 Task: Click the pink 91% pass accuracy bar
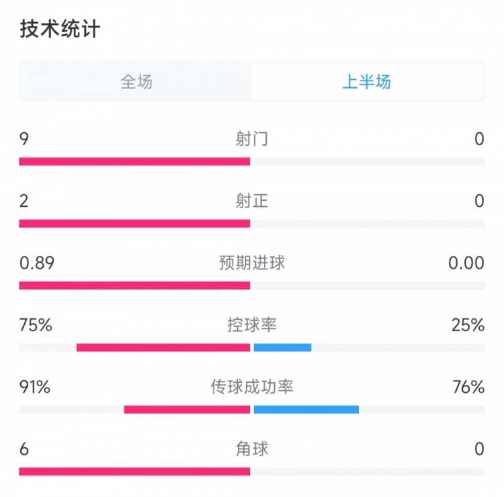tap(187, 409)
